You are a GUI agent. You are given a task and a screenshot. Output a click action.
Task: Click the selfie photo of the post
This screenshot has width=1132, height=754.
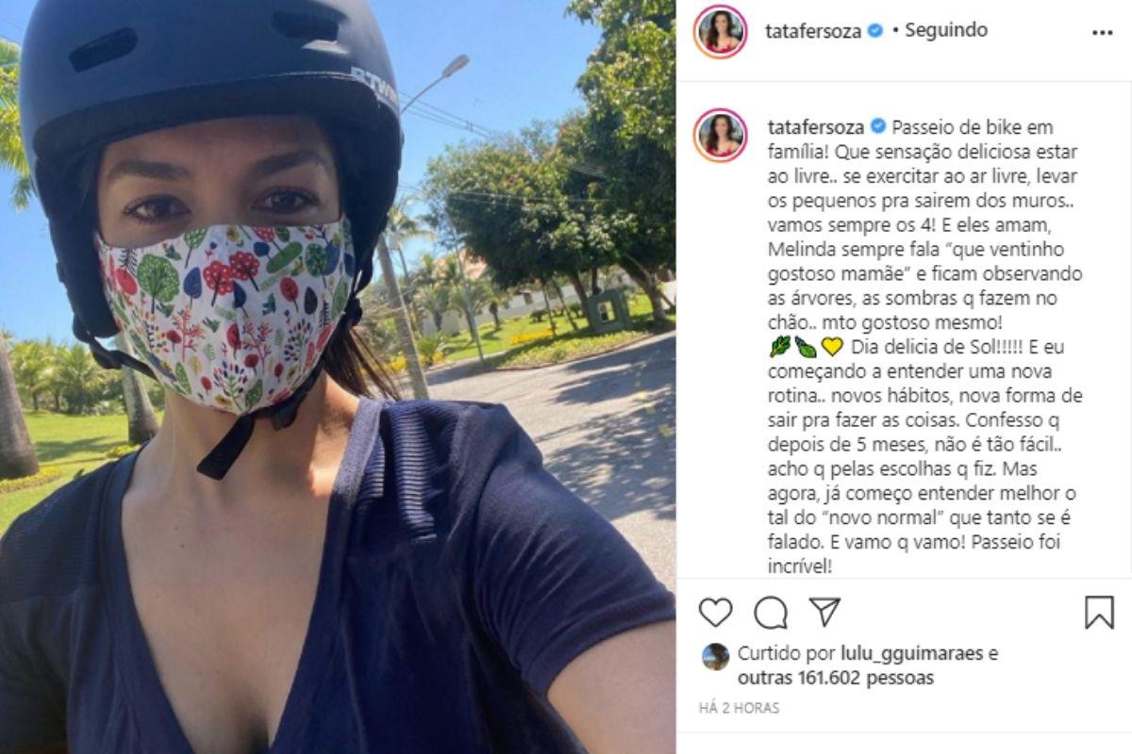click(338, 377)
